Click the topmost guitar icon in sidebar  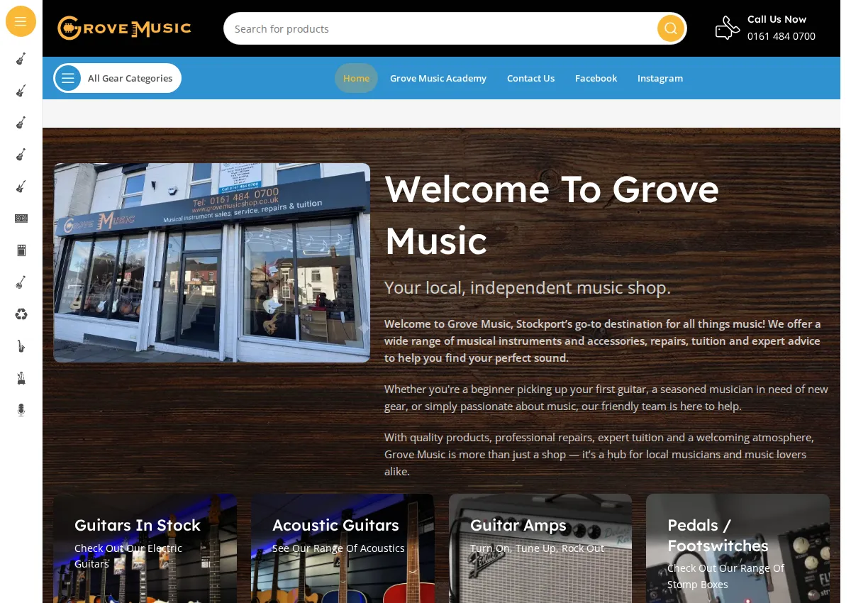tap(21, 59)
